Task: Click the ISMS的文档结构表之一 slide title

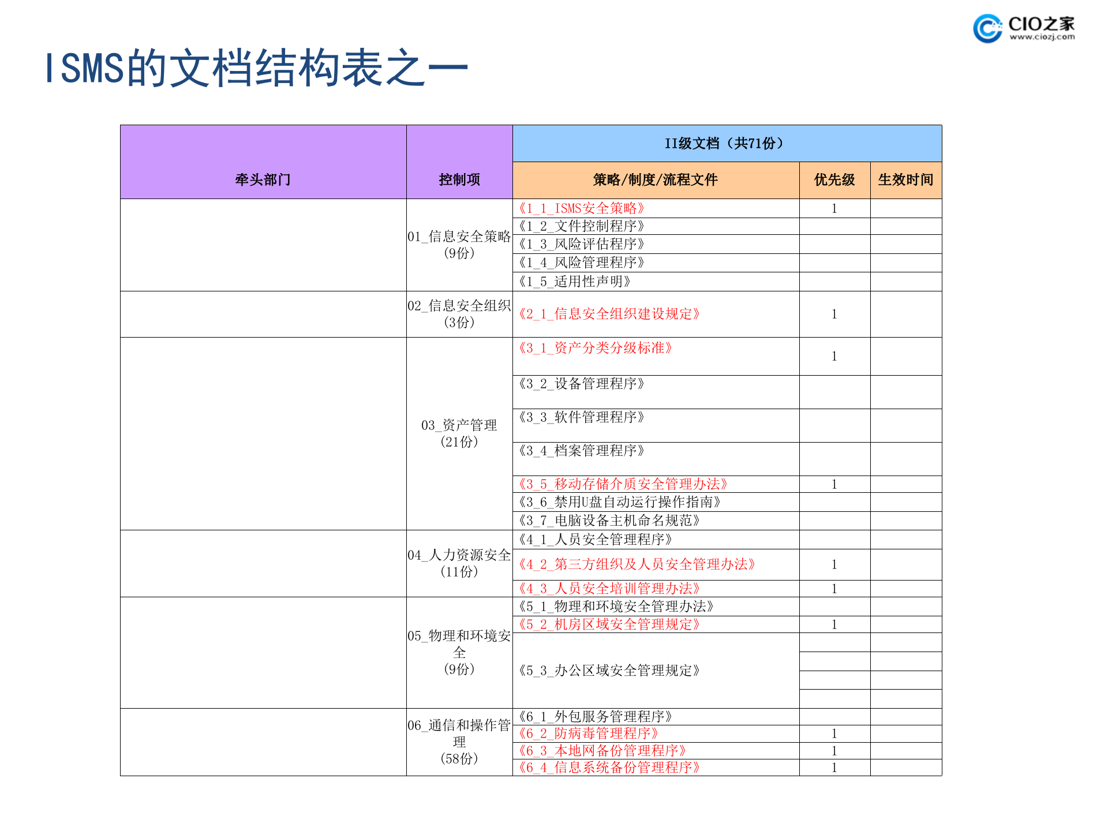Action: pyautogui.click(x=254, y=68)
